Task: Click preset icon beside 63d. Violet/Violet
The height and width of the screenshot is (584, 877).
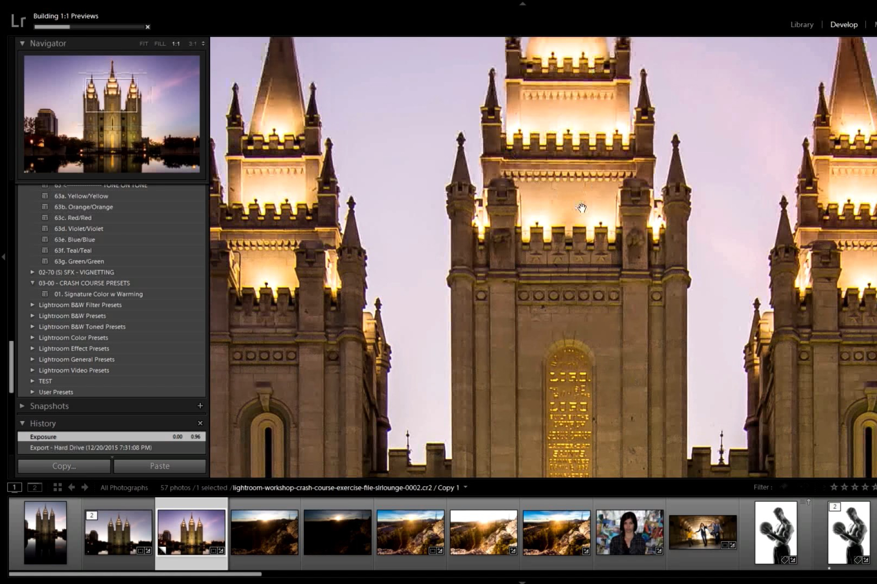Action: point(45,228)
